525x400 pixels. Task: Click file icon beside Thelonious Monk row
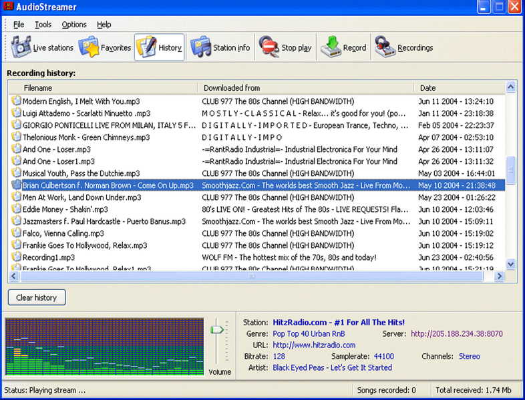coord(16,137)
